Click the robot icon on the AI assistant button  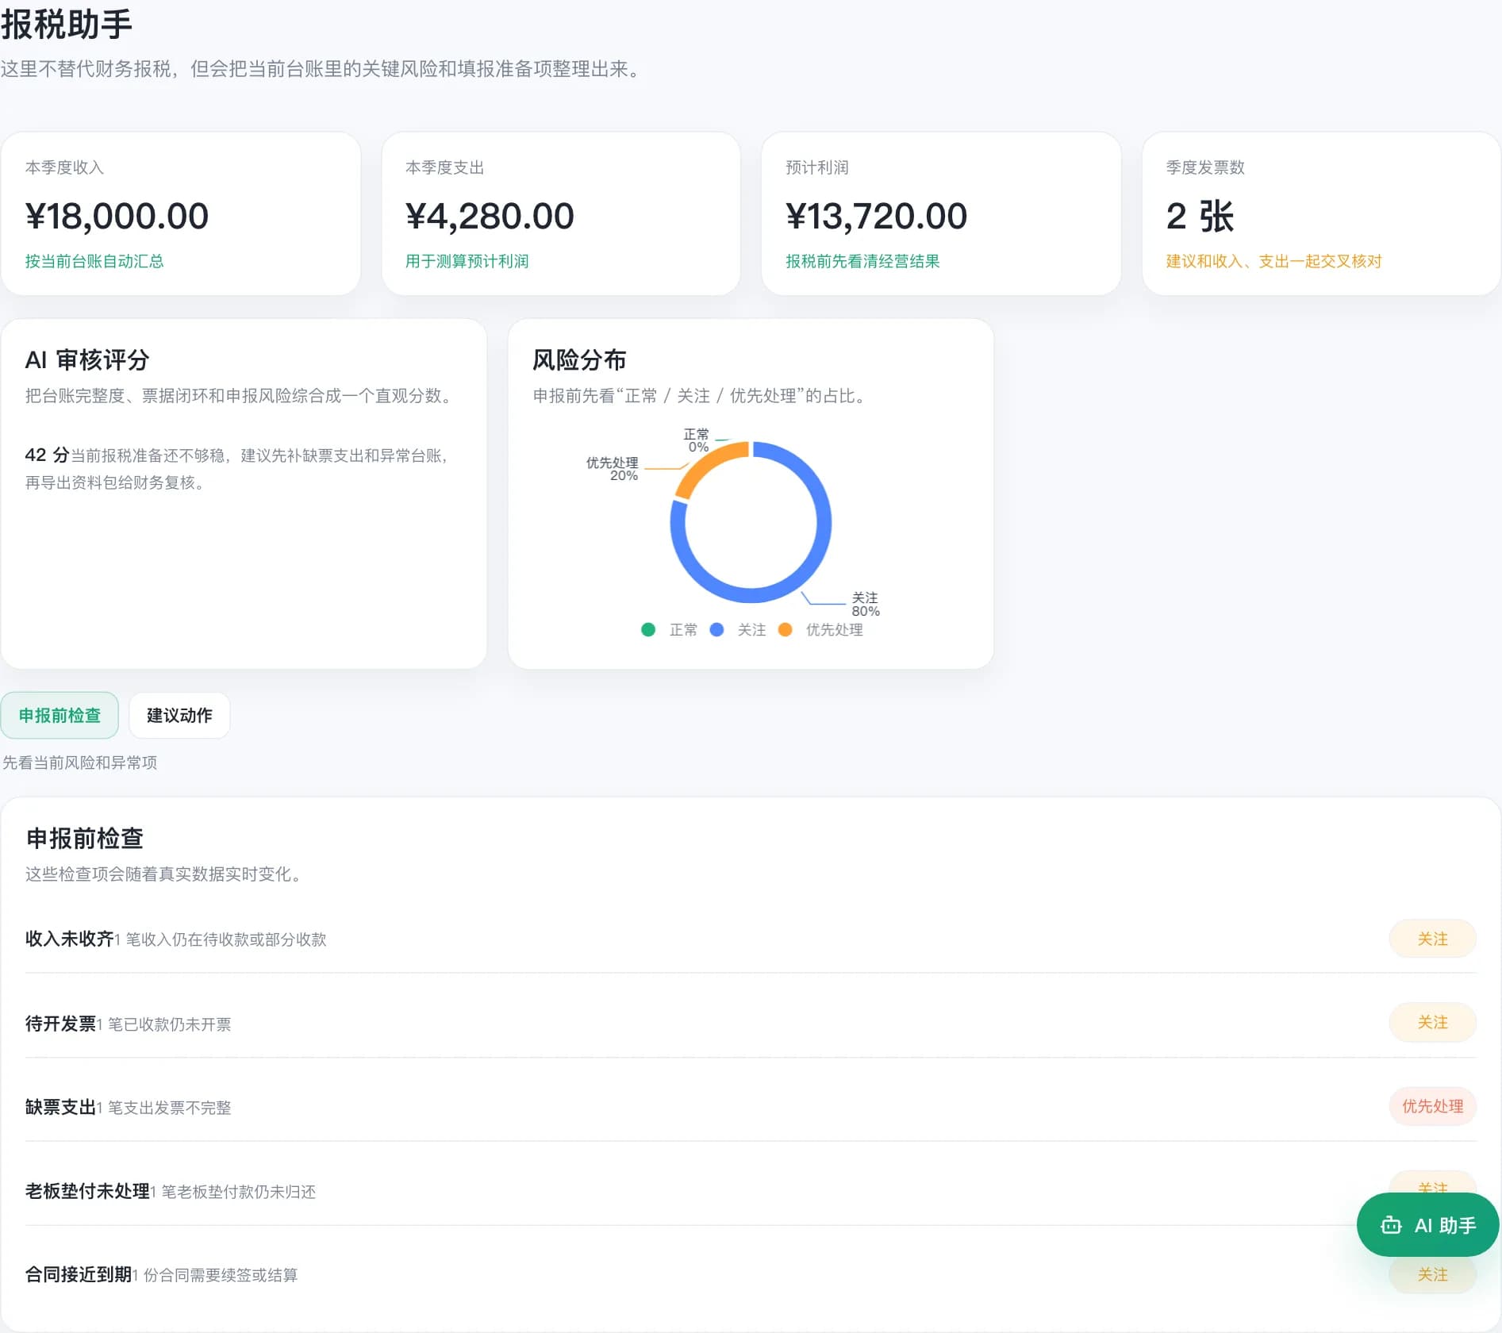(x=1390, y=1224)
